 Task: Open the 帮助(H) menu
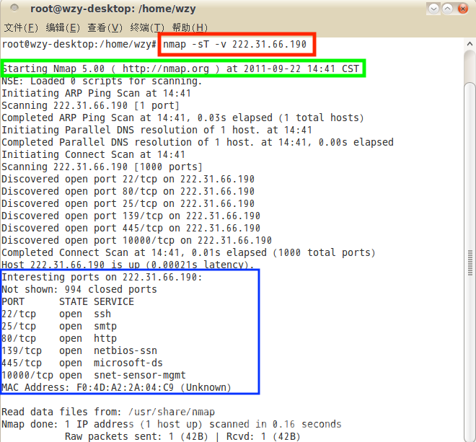(x=190, y=27)
